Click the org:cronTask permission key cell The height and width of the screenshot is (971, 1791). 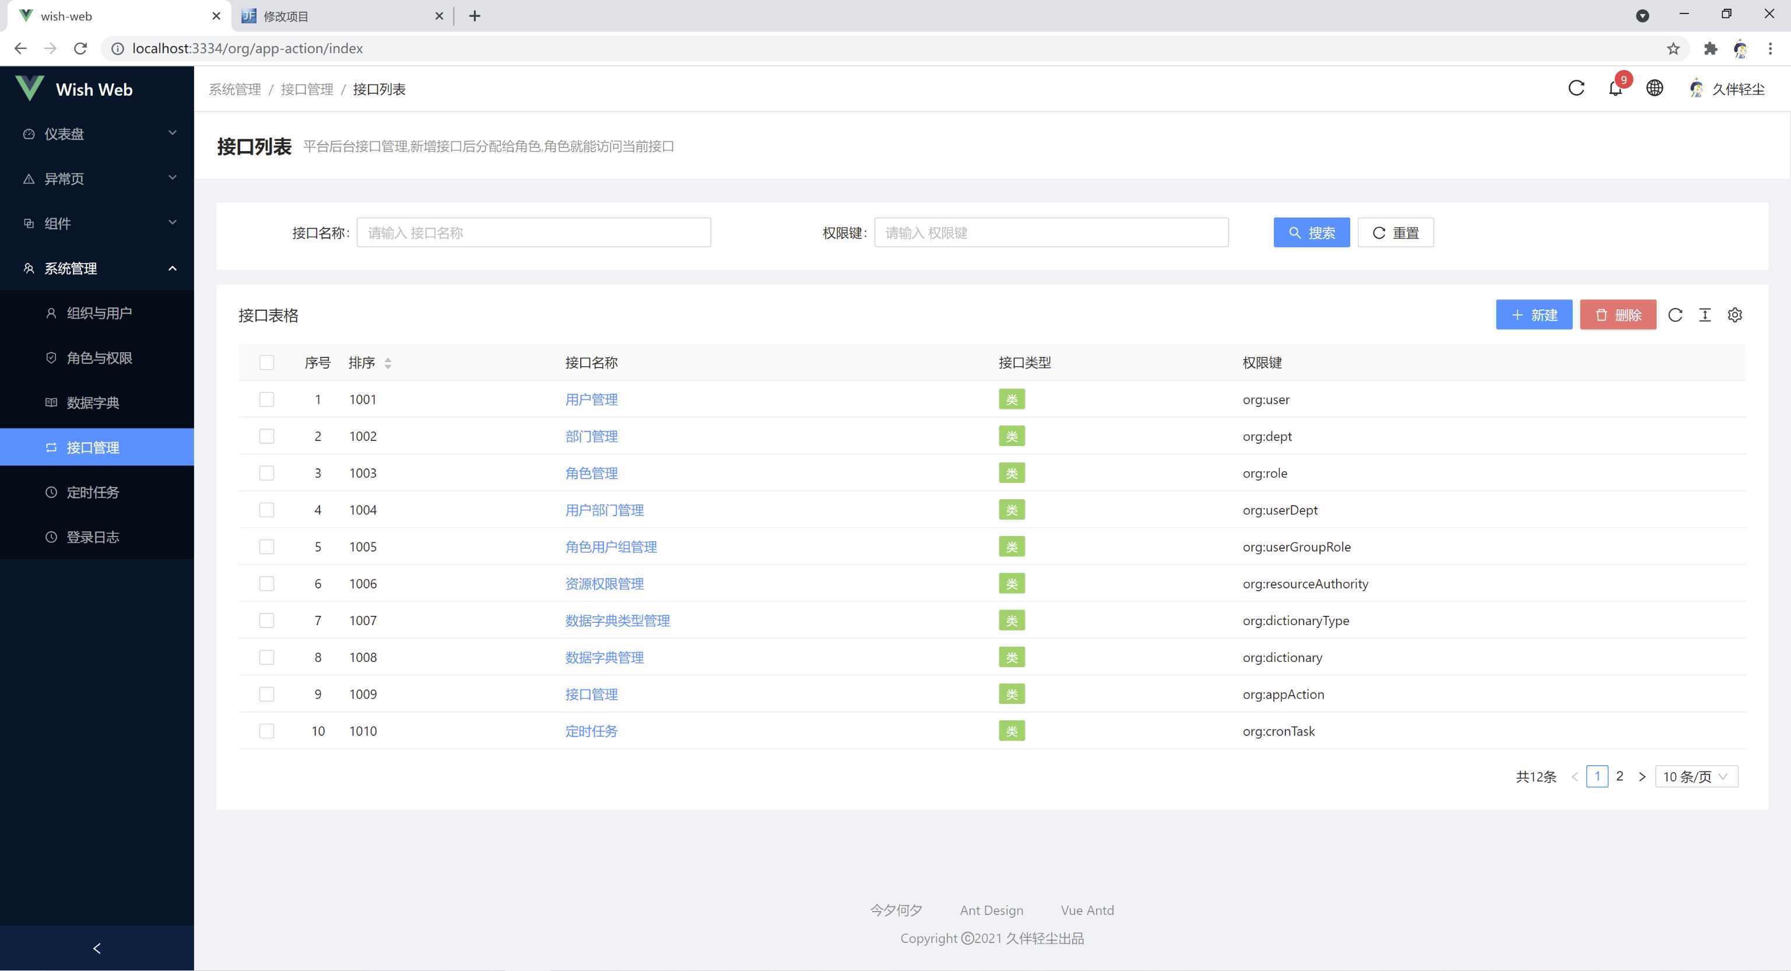pyautogui.click(x=1279, y=731)
